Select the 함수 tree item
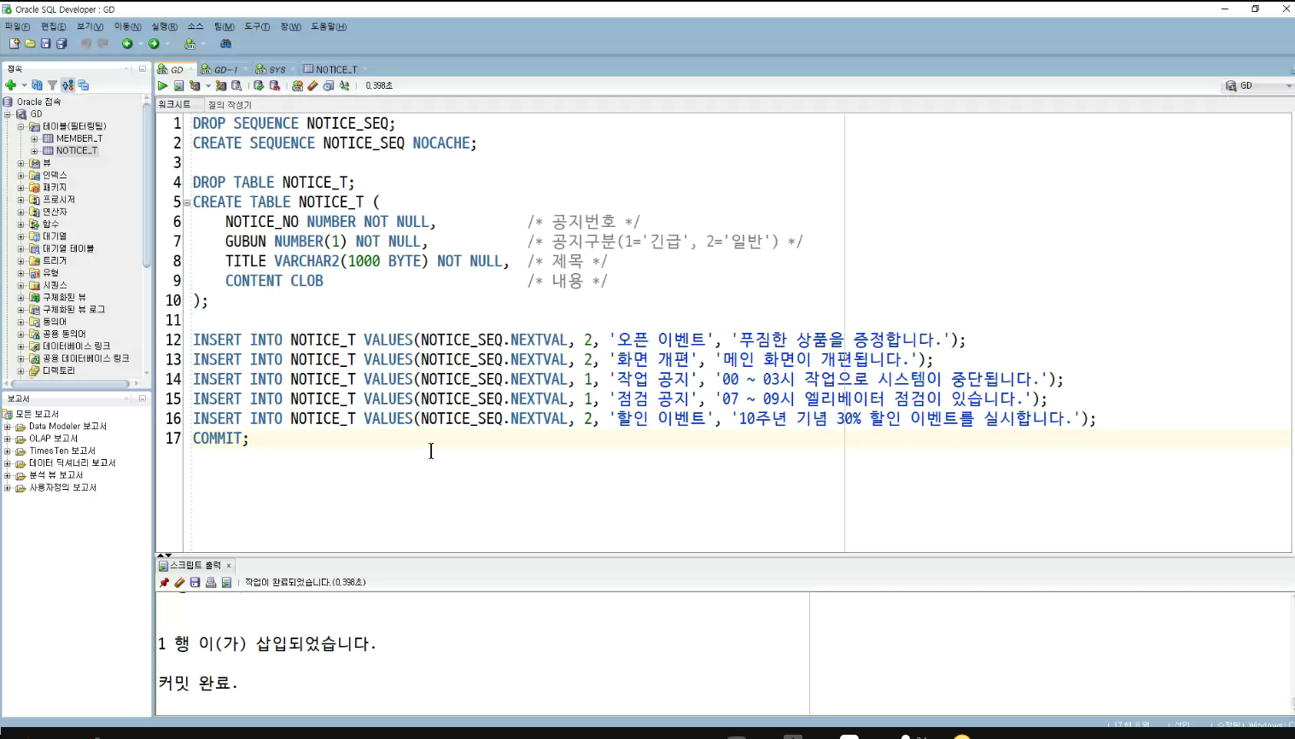1295x739 pixels. tap(51, 224)
